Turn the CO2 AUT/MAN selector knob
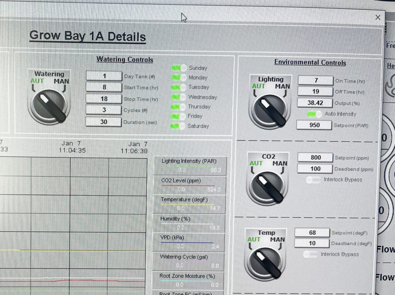This screenshot has height=295, width=395. tap(268, 185)
